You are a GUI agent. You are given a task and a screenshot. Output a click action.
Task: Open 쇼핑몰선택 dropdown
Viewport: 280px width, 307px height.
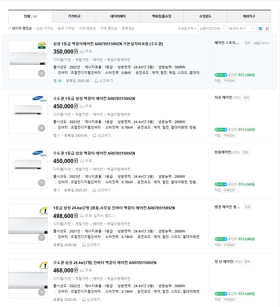tap(187, 28)
